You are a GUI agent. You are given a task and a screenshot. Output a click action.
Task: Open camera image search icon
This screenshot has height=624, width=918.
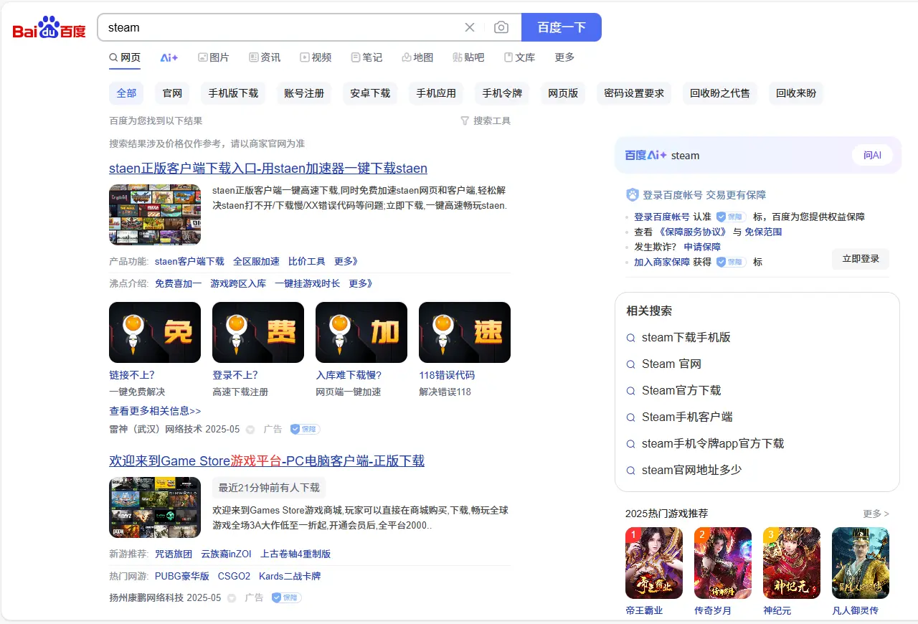[501, 27]
